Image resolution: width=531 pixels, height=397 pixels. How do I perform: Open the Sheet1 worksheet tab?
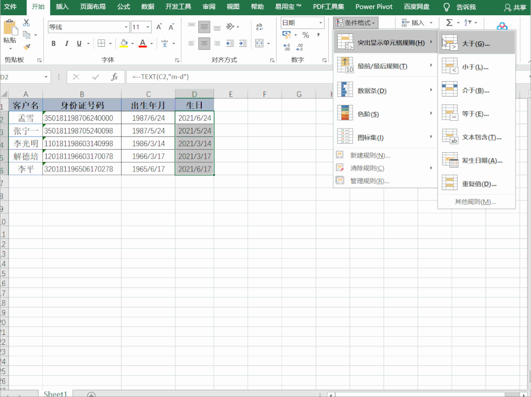(x=55, y=394)
